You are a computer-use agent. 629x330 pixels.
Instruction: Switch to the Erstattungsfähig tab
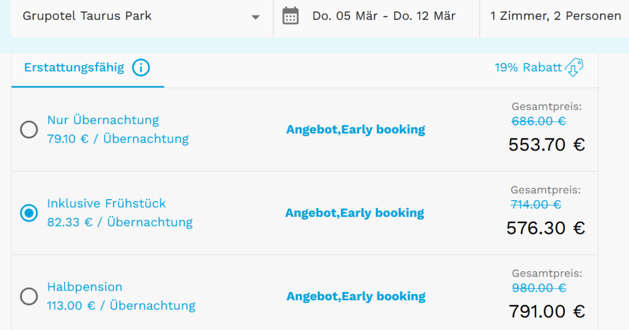coord(74,68)
